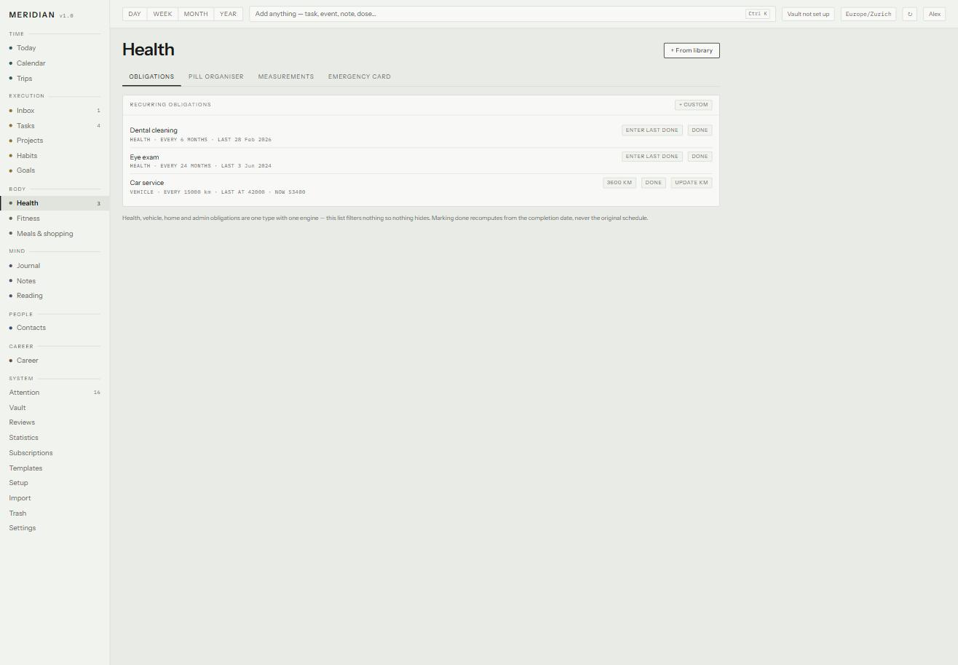Viewport: 958px width, 665px height.
Task: Select the Obligations tab
Action: pos(151,76)
